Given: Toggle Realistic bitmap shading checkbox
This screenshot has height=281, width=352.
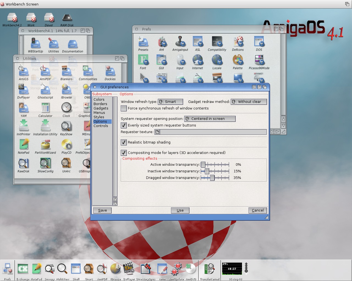Looking at the screenshot, I should [x=124, y=142].
